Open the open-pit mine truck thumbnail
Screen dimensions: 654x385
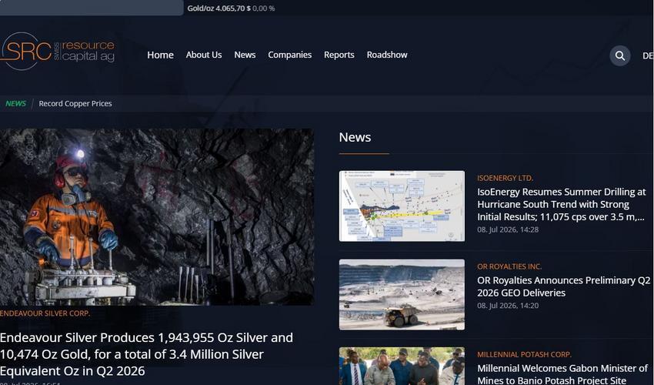[402, 294]
